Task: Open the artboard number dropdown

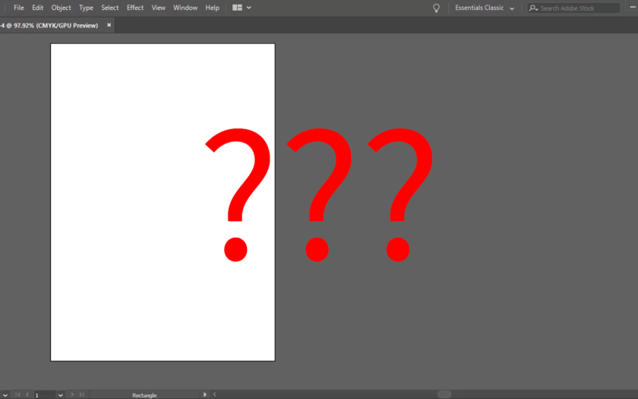Action: pyautogui.click(x=61, y=395)
